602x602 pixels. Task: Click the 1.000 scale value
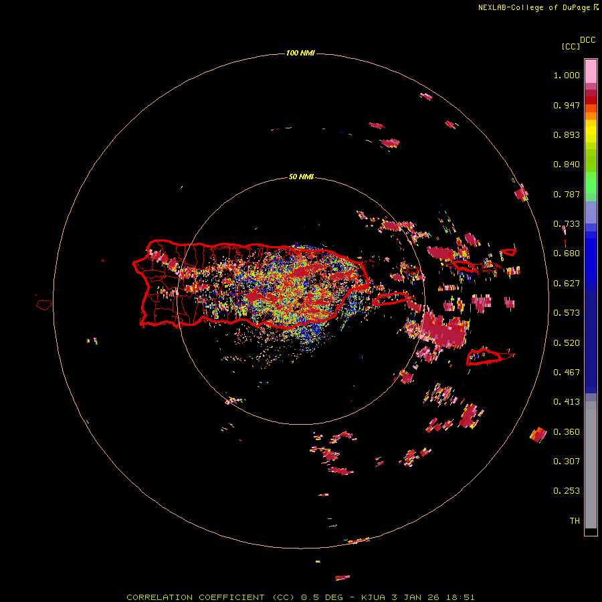tap(567, 75)
